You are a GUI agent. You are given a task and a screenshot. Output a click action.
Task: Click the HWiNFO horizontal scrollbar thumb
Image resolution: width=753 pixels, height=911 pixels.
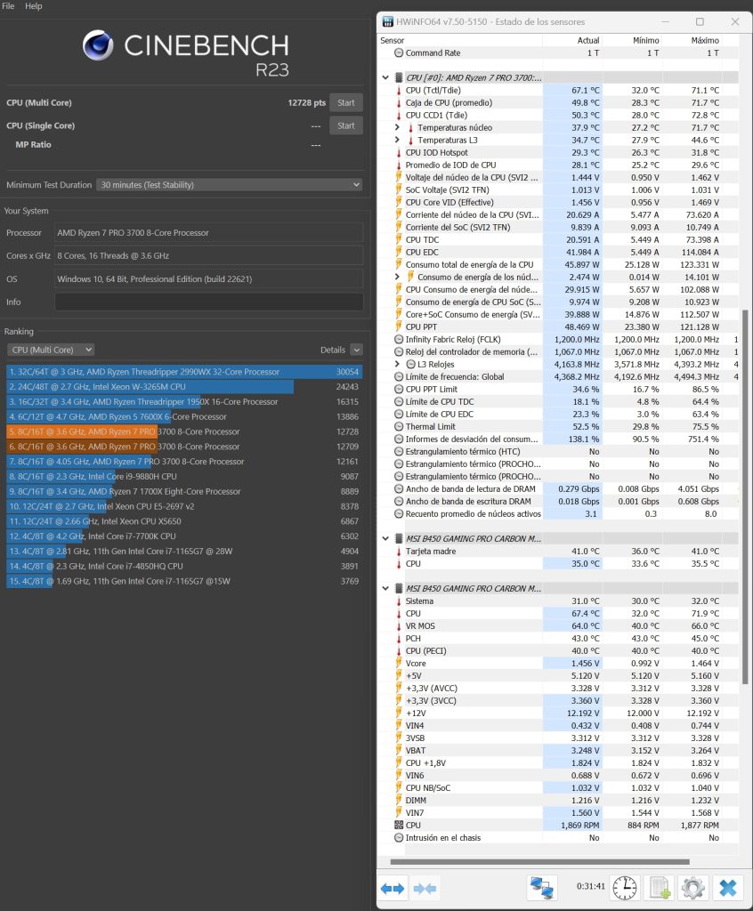click(x=540, y=862)
